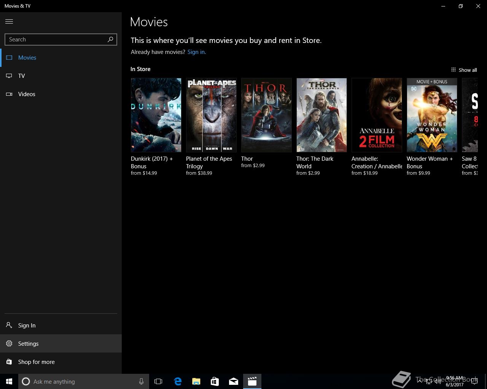The width and height of the screenshot is (487, 389).
Task: Click the Cortana microphone icon
Action: coord(141,381)
